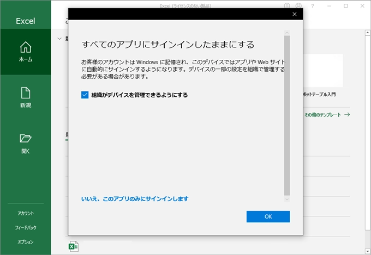Confirm with the OK button
This screenshot has width=371, height=255.
coord(268,216)
